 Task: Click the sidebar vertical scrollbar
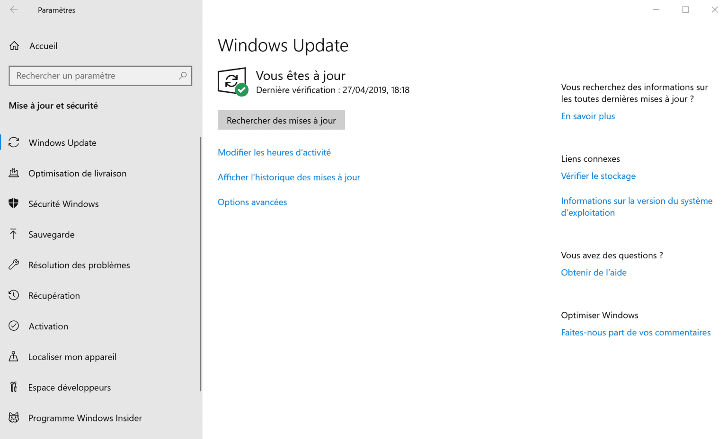point(200,264)
